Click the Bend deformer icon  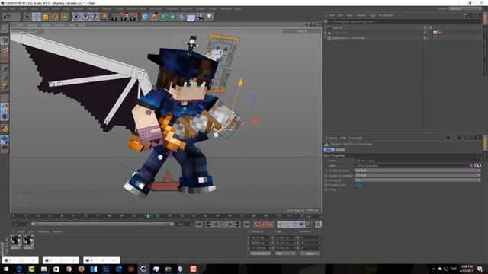point(181,17)
